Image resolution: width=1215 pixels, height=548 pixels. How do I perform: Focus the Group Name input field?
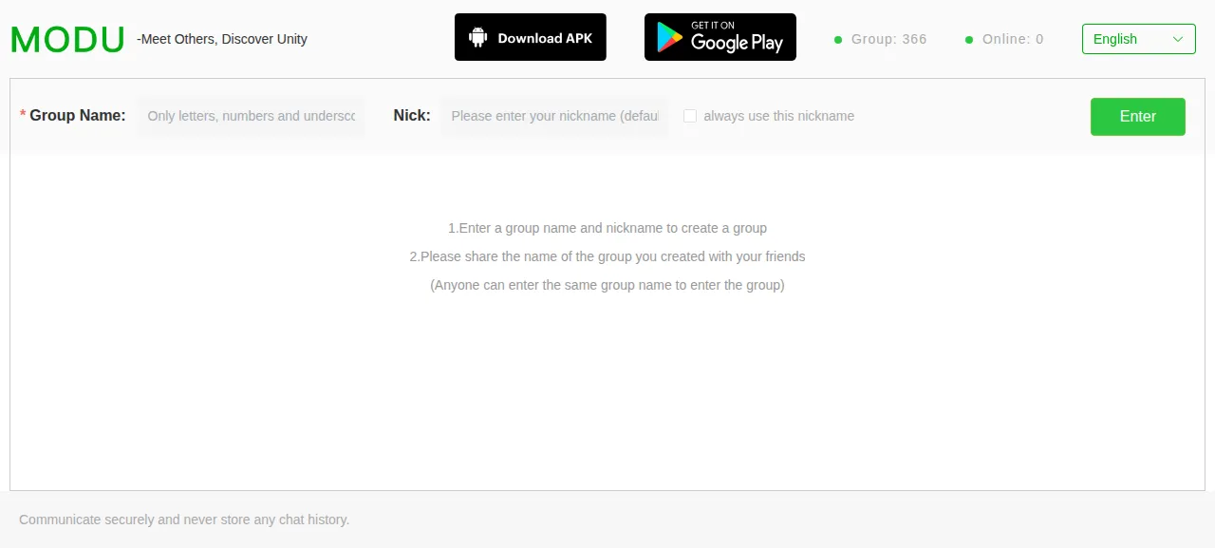pos(252,116)
